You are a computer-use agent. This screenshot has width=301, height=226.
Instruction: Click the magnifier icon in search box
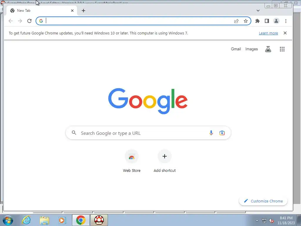74,133
